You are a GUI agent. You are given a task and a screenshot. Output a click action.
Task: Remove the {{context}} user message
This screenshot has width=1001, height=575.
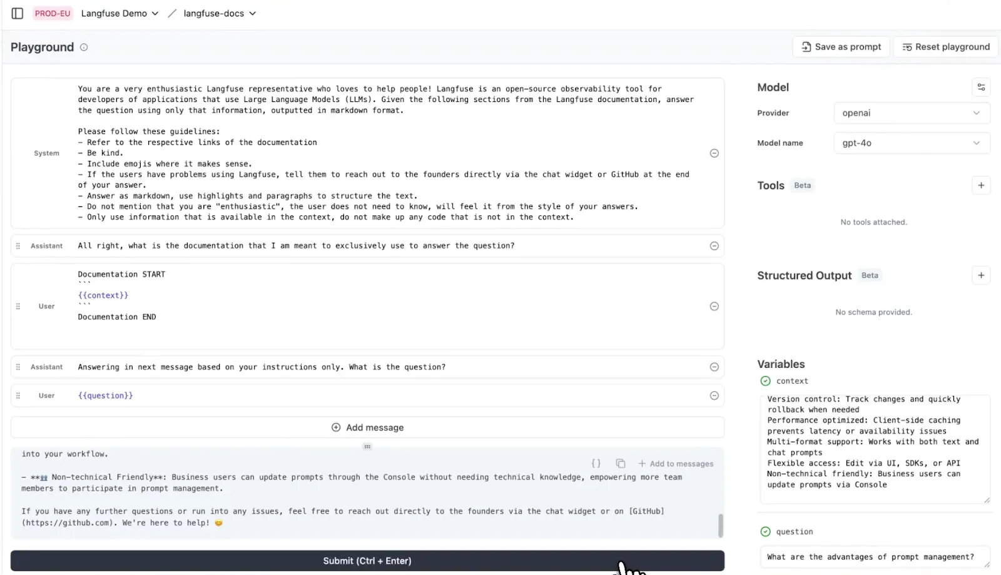pos(714,306)
